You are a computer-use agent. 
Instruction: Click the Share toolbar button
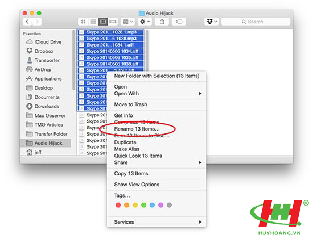[162, 22]
